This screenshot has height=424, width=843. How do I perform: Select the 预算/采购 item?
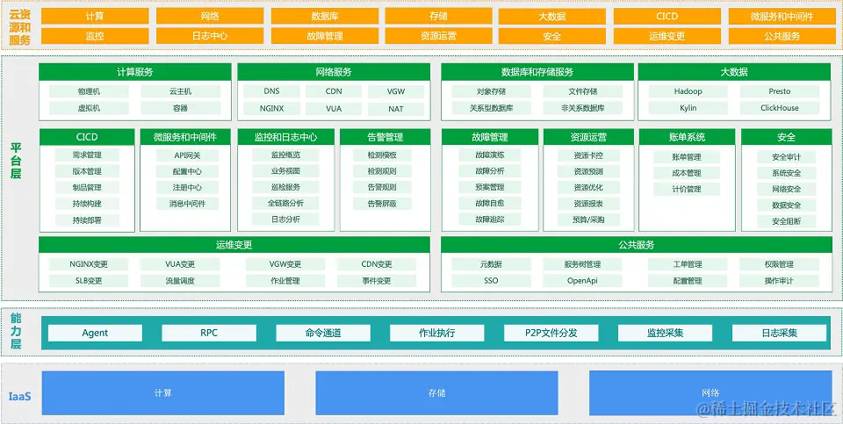(x=588, y=219)
